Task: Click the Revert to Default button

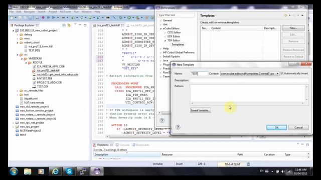Action: (x=293, y=56)
